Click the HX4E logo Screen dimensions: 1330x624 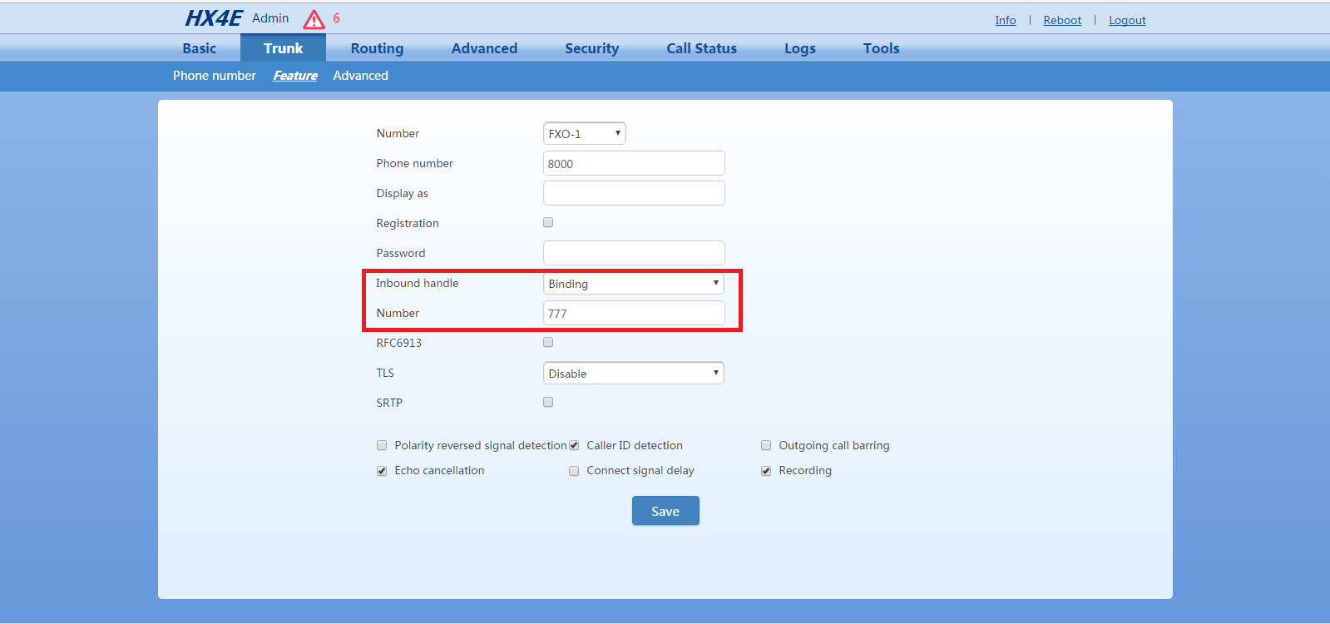pyautogui.click(x=213, y=18)
